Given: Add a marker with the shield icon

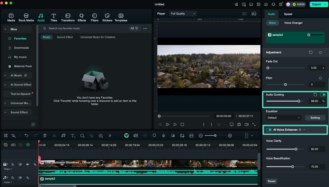Looking at the screenshot, I should click(154, 136).
